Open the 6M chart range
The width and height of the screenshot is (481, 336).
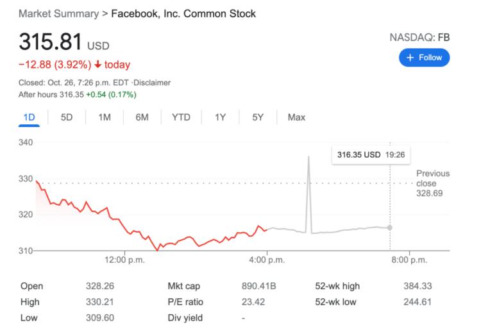coord(142,117)
